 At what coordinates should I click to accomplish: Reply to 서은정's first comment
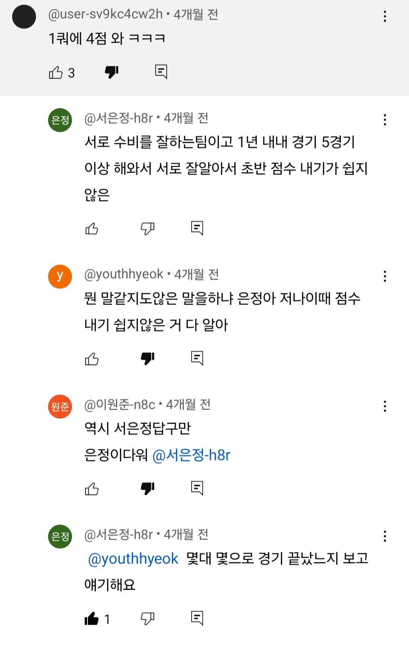(x=197, y=228)
